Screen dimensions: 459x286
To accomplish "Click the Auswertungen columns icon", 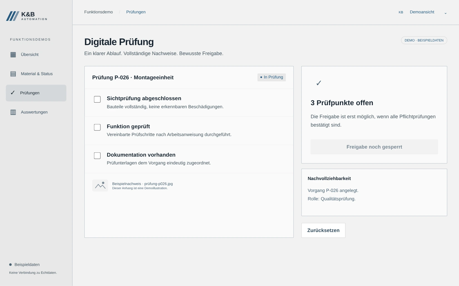I will click(x=13, y=112).
